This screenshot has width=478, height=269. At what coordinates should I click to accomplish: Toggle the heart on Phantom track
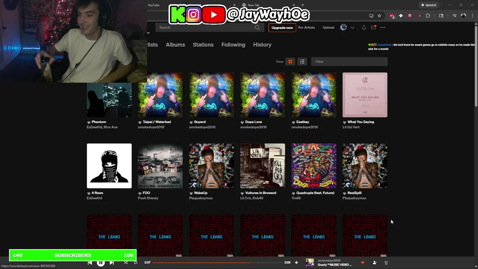pyautogui.click(x=89, y=122)
